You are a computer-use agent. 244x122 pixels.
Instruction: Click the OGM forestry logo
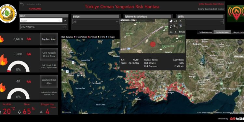coord(7,14)
